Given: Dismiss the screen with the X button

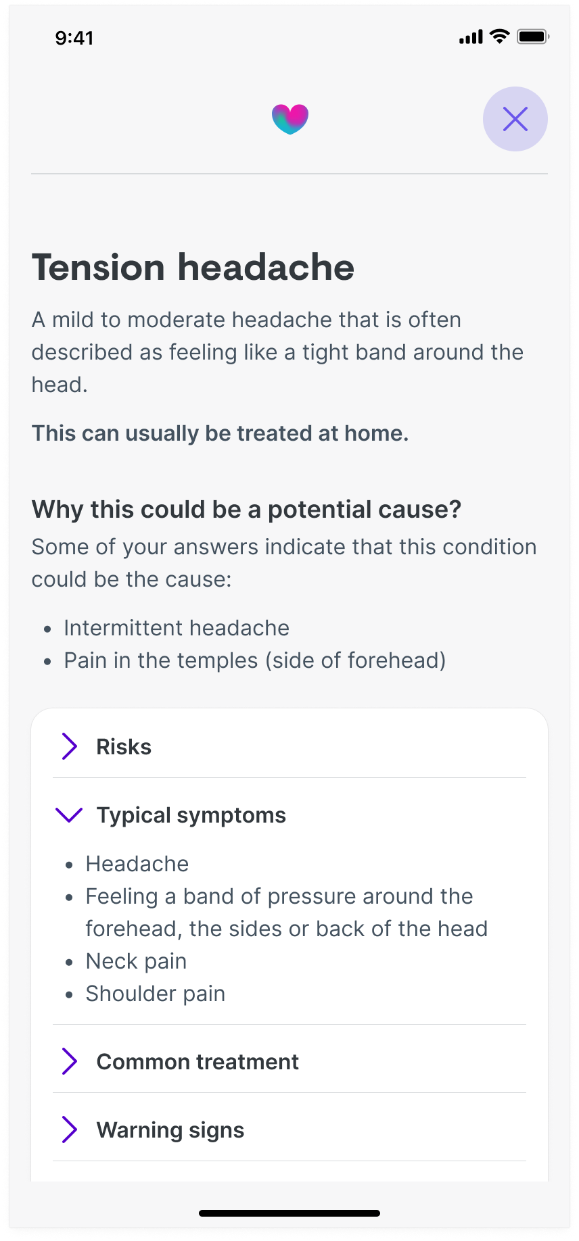Looking at the screenshot, I should point(515,119).
